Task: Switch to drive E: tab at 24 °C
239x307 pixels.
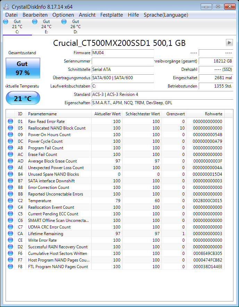Action: click(x=47, y=27)
